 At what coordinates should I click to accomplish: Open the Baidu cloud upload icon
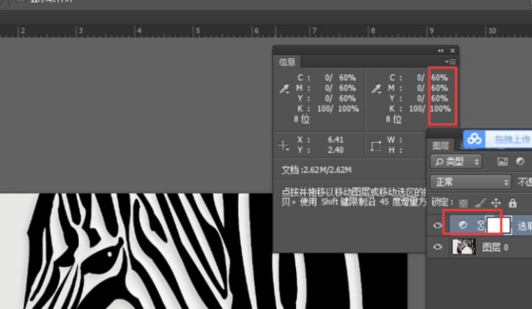coord(475,139)
